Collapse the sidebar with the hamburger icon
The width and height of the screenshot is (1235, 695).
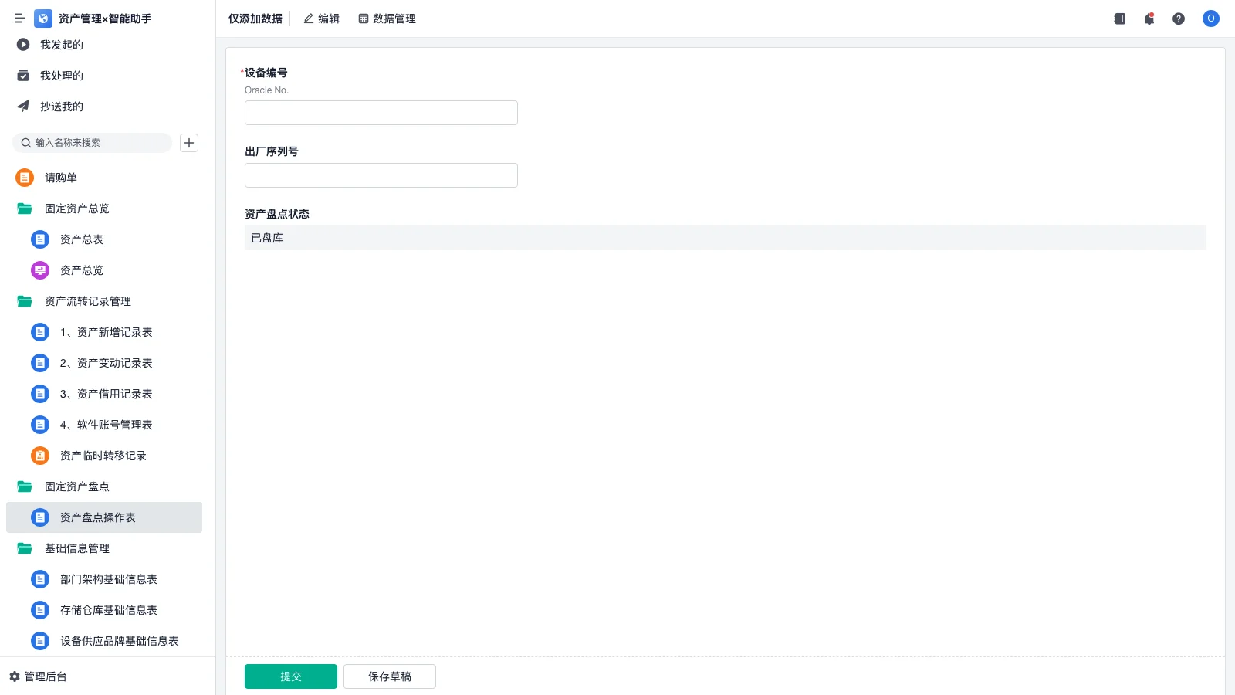[x=20, y=19]
